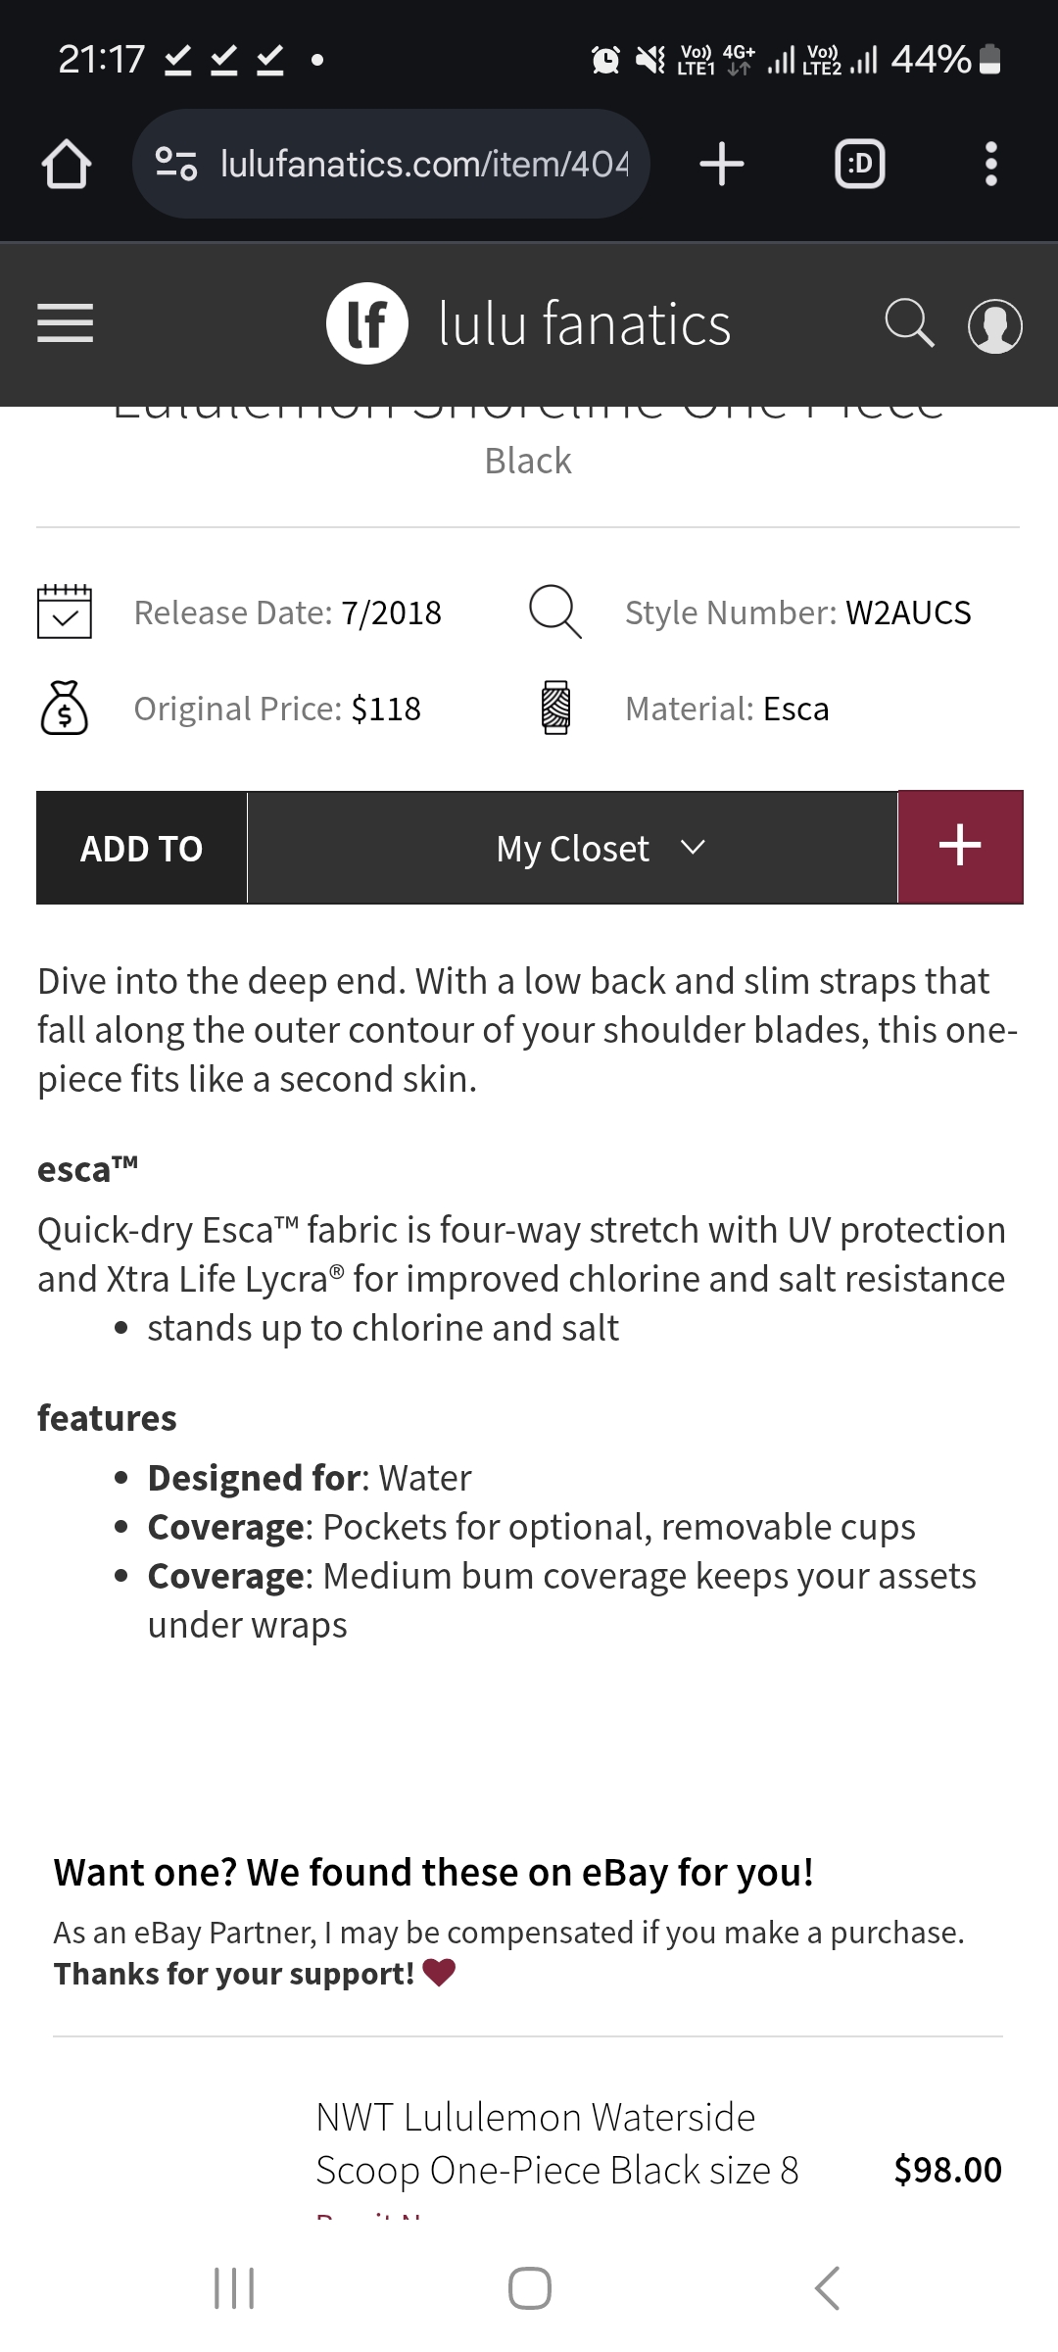
Task: Tap the style number search icon
Action: (555, 612)
